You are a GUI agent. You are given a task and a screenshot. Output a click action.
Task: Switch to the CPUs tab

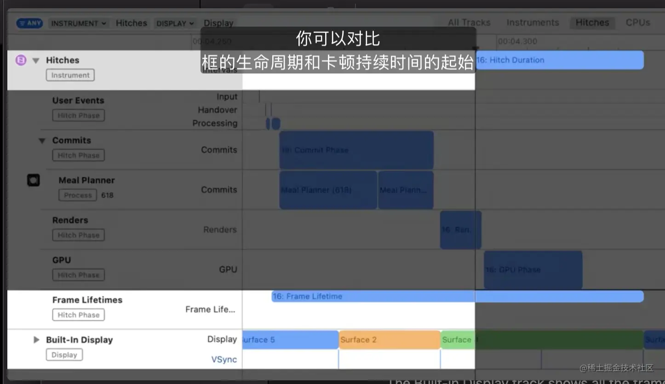coord(638,23)
